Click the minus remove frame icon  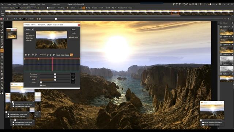click(x=10, y=19)
